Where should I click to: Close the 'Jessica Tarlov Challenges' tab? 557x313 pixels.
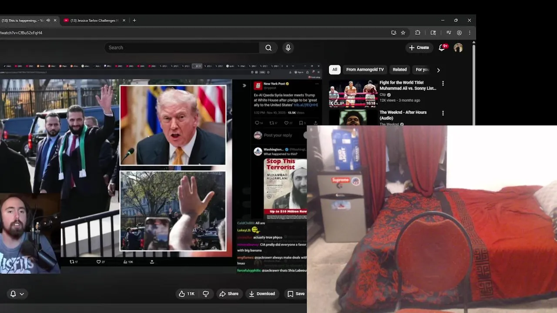[124, 20]
